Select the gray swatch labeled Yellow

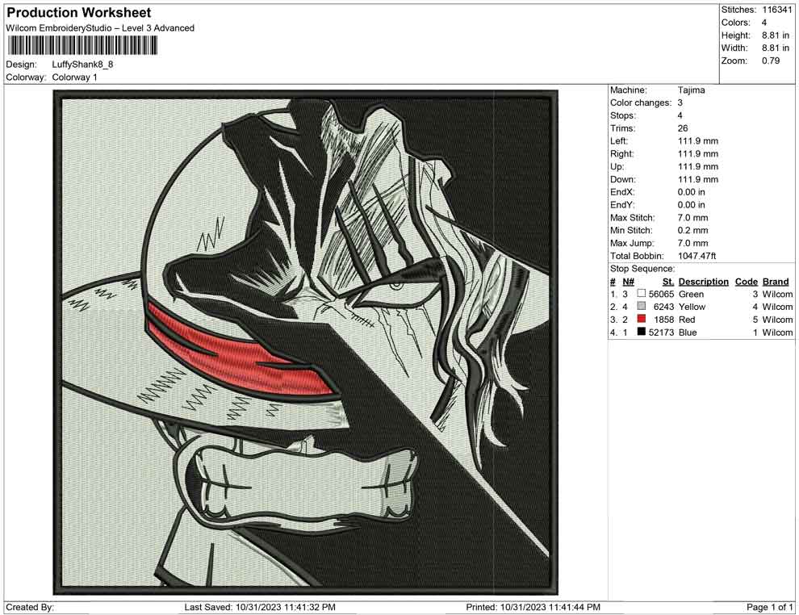point(641,306)
